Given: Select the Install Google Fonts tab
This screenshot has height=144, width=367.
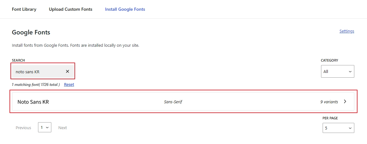Looking at the screenshot, I should pyautogui.click(x=125, y=9).
